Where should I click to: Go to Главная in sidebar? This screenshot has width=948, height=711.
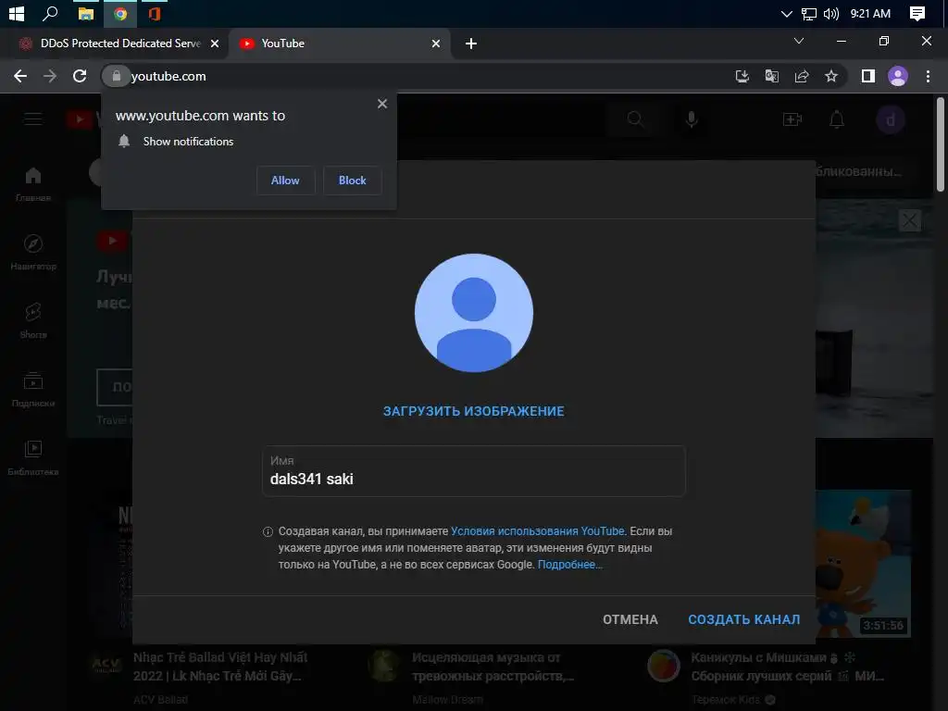(x=33, y=184)
